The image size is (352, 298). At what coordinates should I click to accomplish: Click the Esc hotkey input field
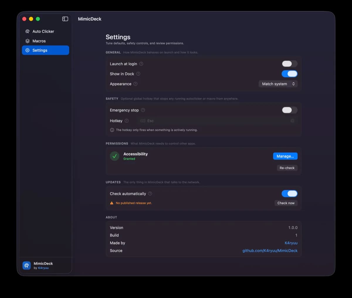tap(217, 121)
